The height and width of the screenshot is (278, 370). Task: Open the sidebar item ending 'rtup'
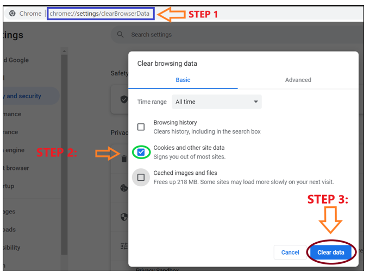9,186
